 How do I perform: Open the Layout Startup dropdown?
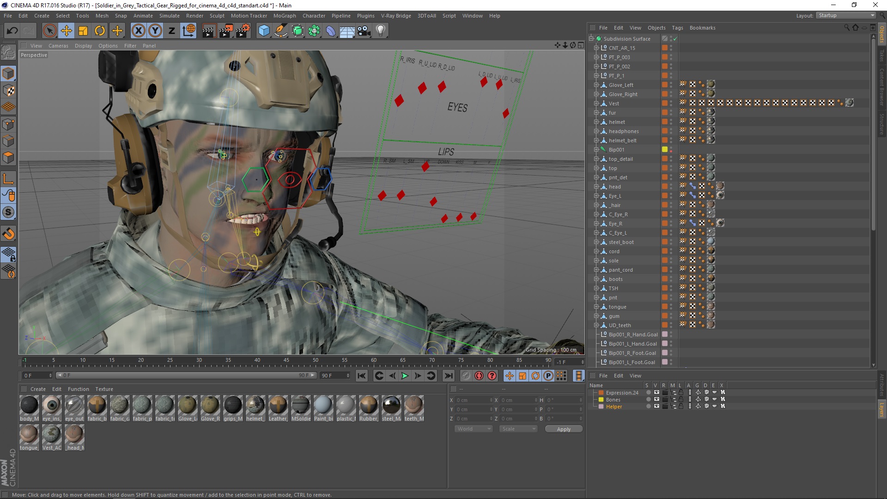coord(846,16)
